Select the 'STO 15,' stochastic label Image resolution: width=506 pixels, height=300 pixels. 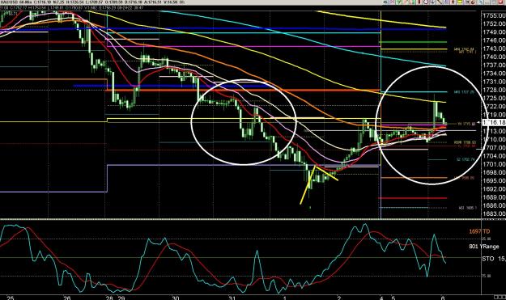click(494, 259)
